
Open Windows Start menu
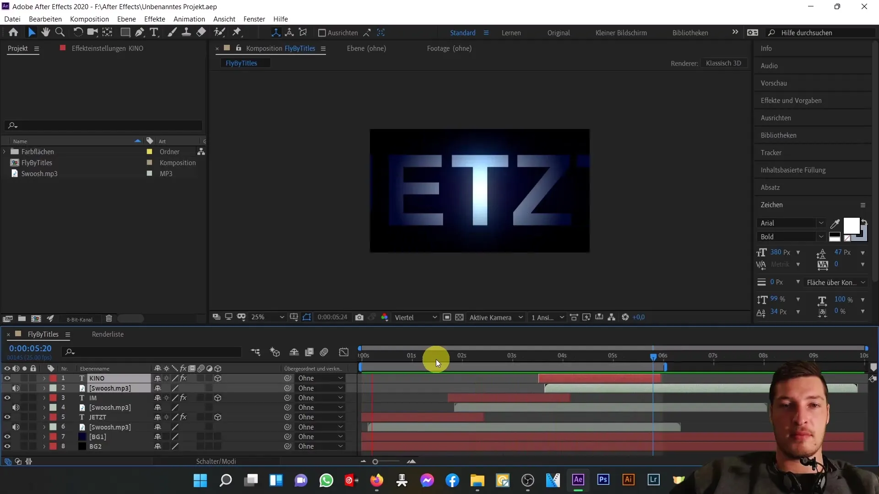[200, 480]
